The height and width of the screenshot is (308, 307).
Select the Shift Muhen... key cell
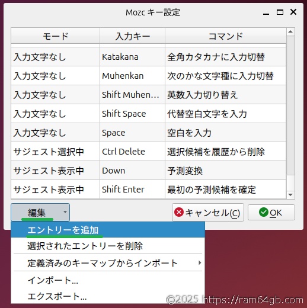click(132, 95)
